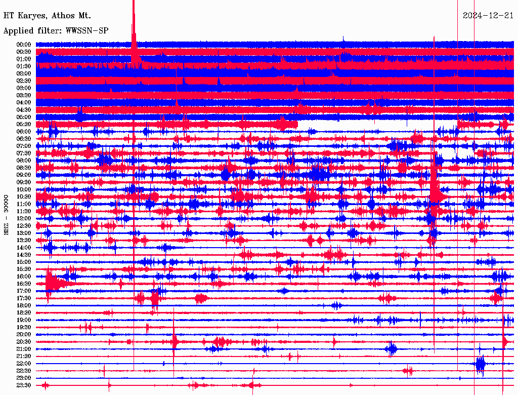Click the 05:00 time label
This screenshot has height=395, width=518.
click(24, 117)
